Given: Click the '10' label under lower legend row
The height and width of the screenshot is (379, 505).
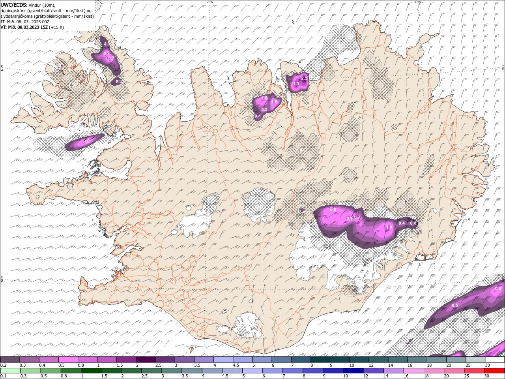Looking at the screenshot, I should pos(345,376).
